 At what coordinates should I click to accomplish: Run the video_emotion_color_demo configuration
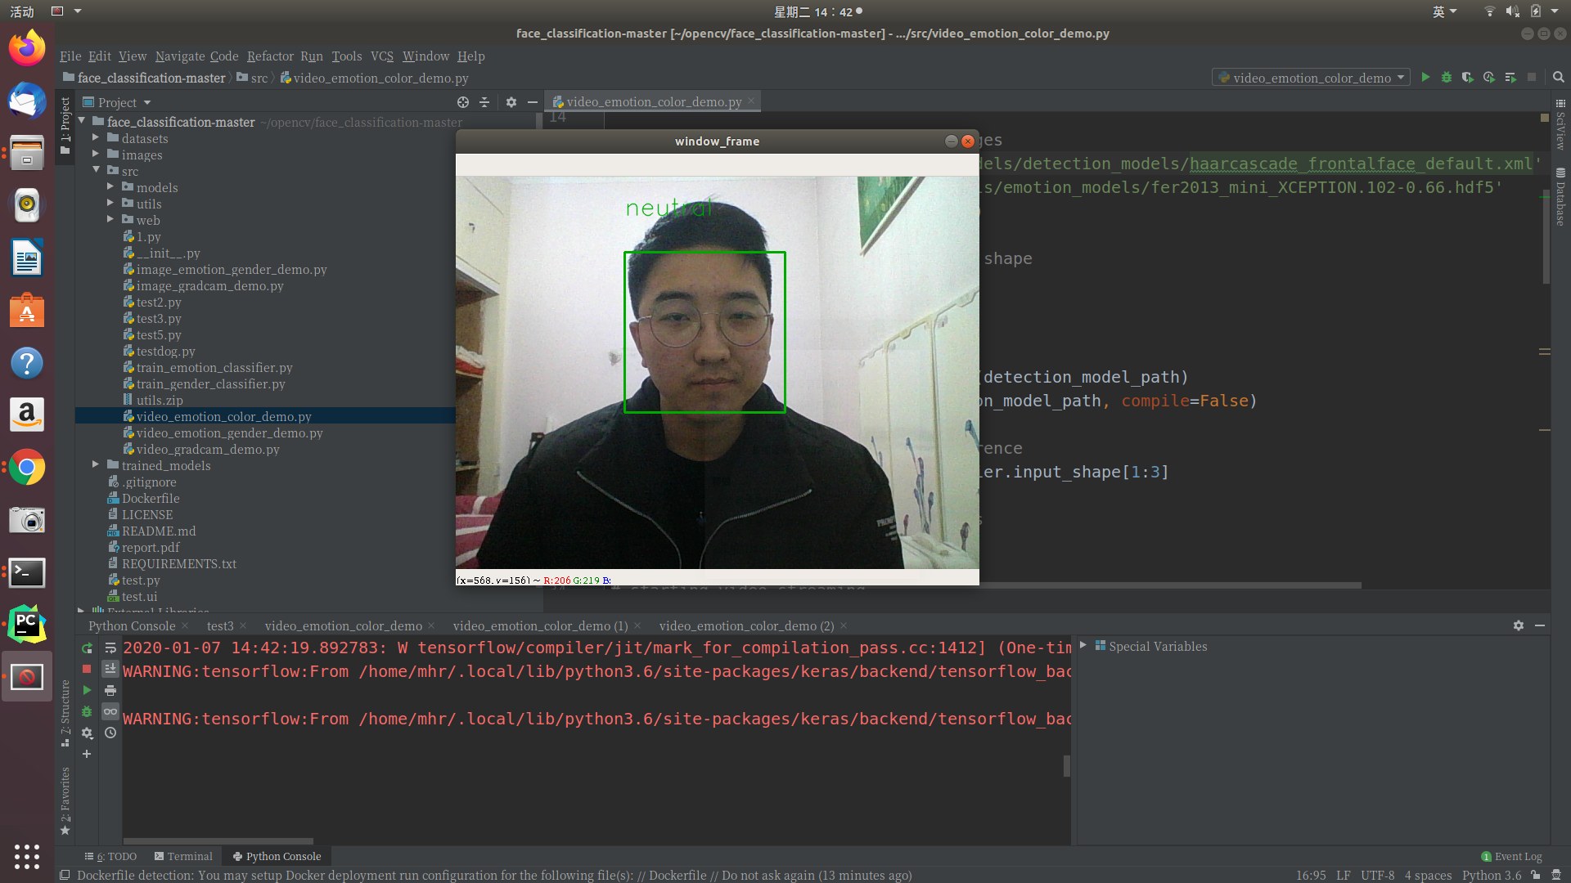click(x=1425, y=77)
